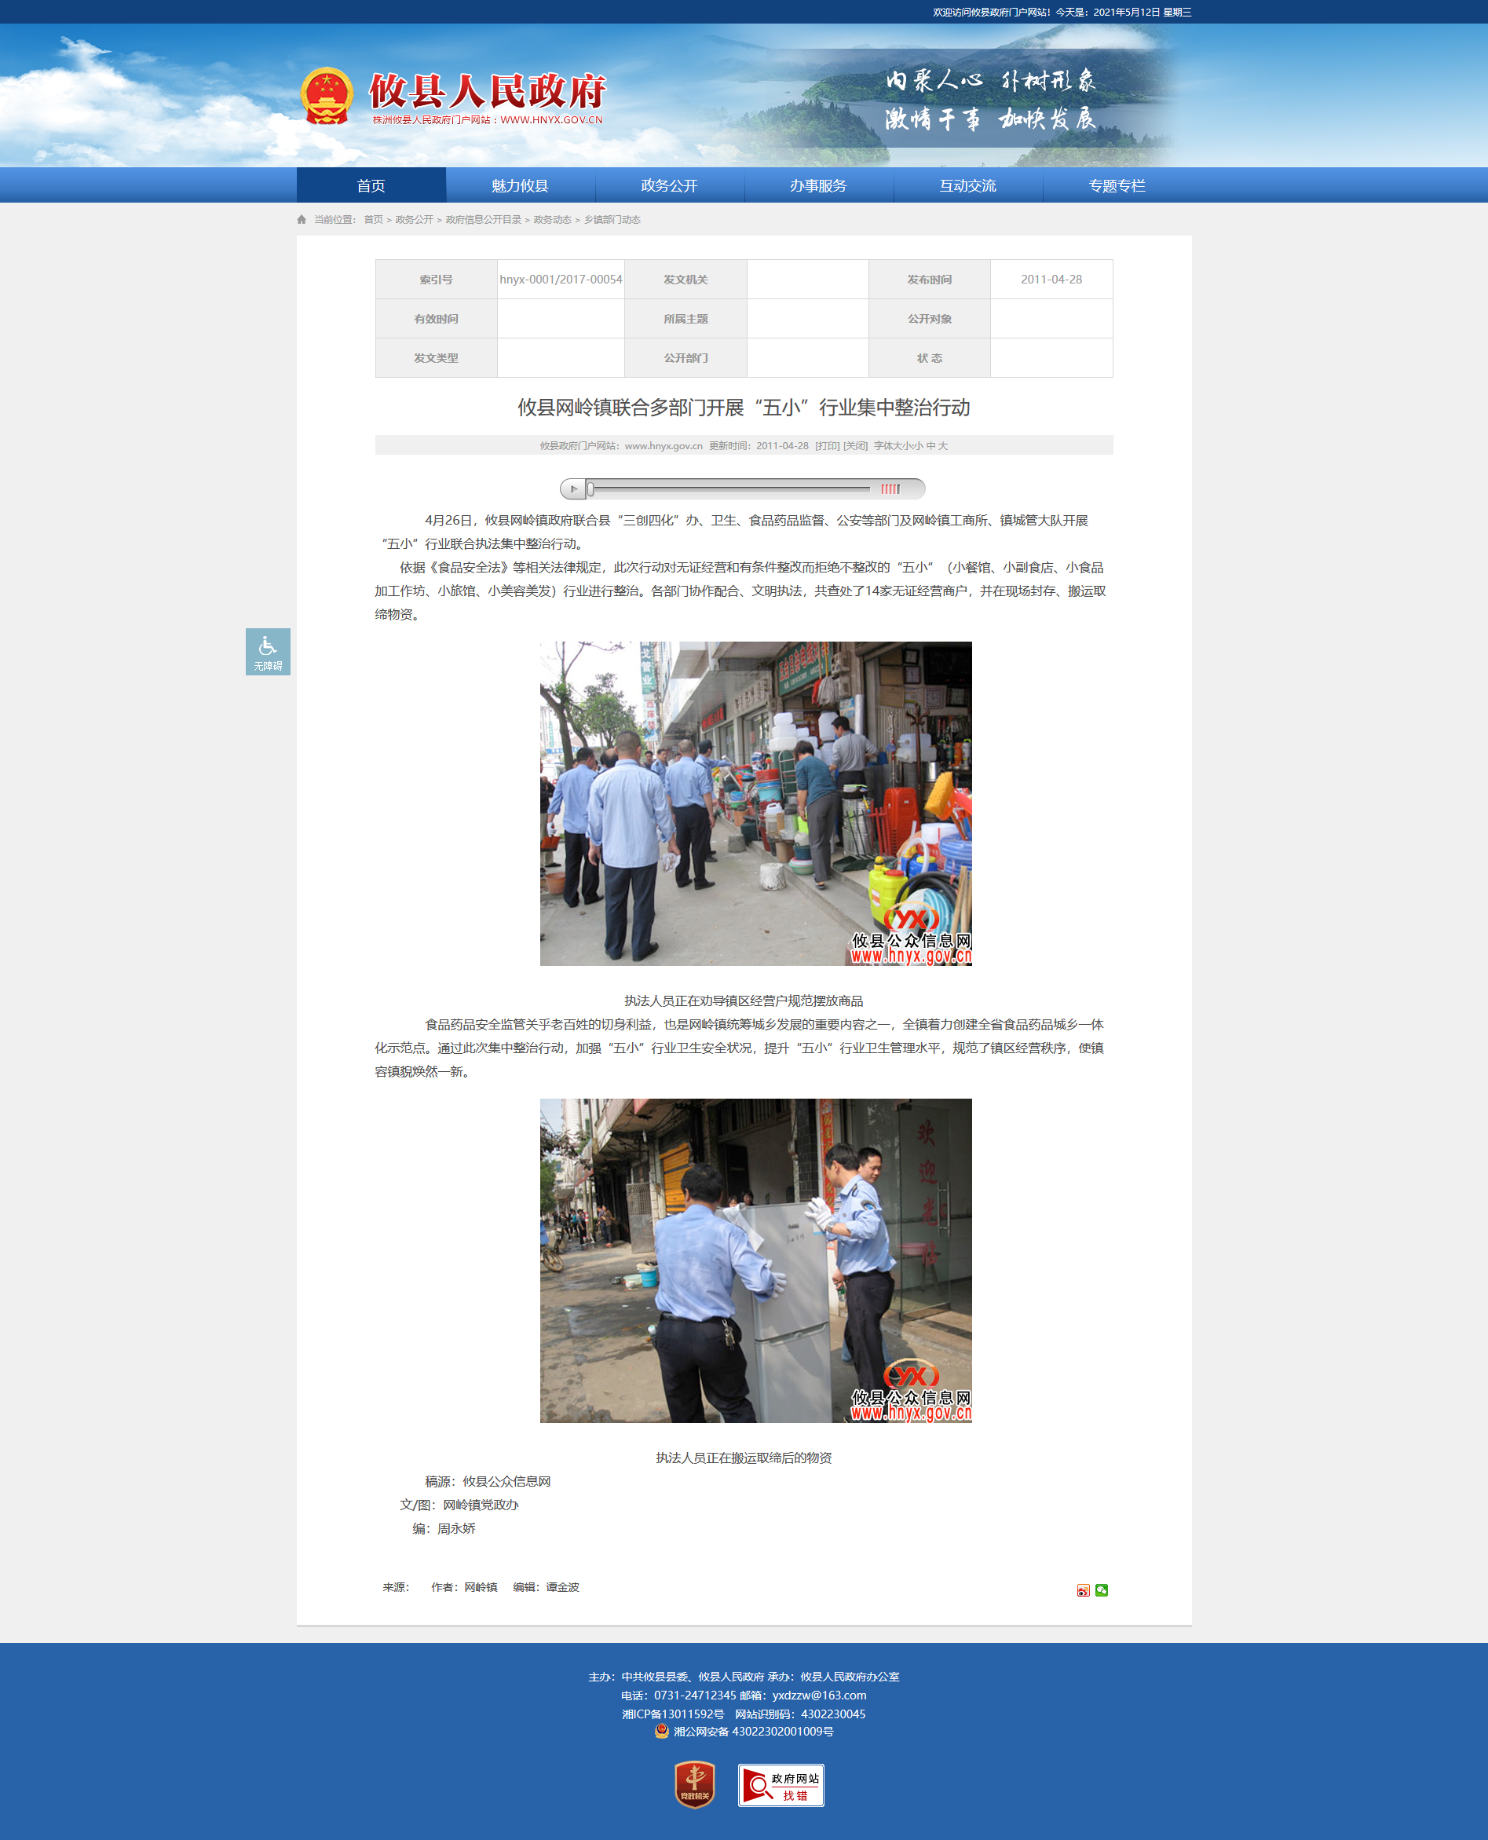1488x1840 pixels.
Task: Open the 政务公开 navigation menu
Action: [668, 186]
